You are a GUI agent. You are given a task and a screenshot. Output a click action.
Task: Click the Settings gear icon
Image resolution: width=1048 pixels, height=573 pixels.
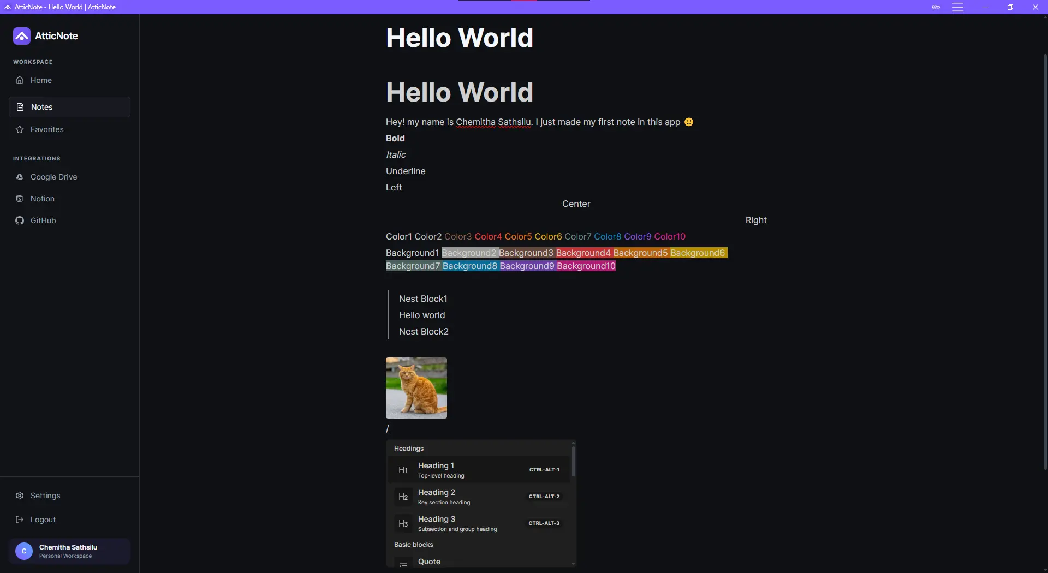pyautogui.click(x=20, y=496)
